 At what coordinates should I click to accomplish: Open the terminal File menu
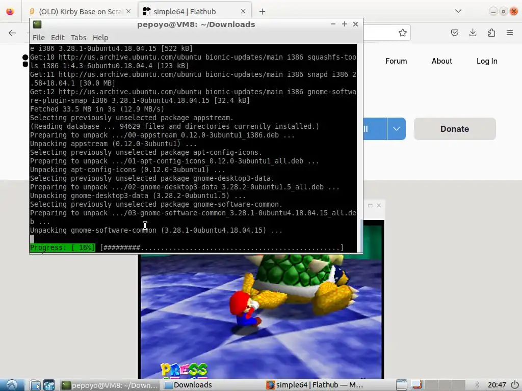[39, 38]
